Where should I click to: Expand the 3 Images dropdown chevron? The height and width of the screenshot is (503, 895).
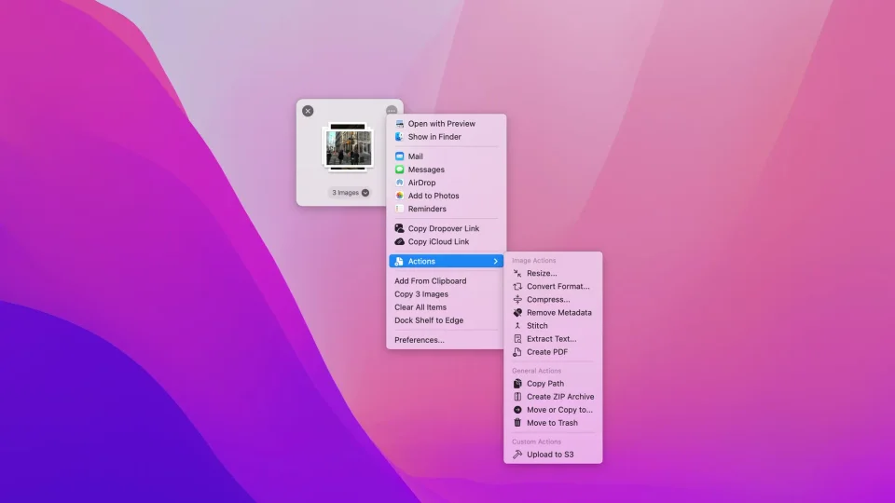tap(365, 193)
